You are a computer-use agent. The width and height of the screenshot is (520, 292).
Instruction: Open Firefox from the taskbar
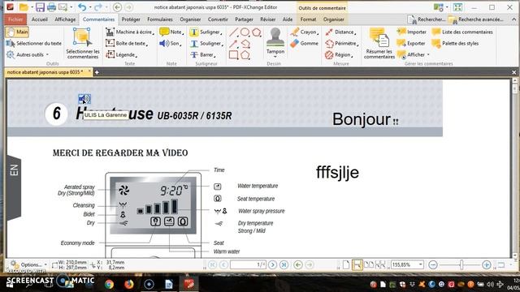(129, 284)
